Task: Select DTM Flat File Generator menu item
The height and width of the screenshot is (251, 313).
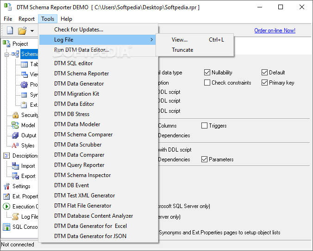Action: click(x=97, y=206)
